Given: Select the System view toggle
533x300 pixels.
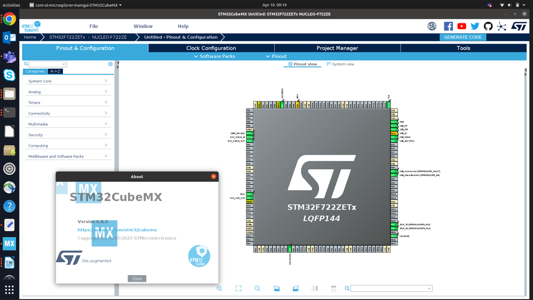Looking at the screenshot, I should [x=340, y=64].
